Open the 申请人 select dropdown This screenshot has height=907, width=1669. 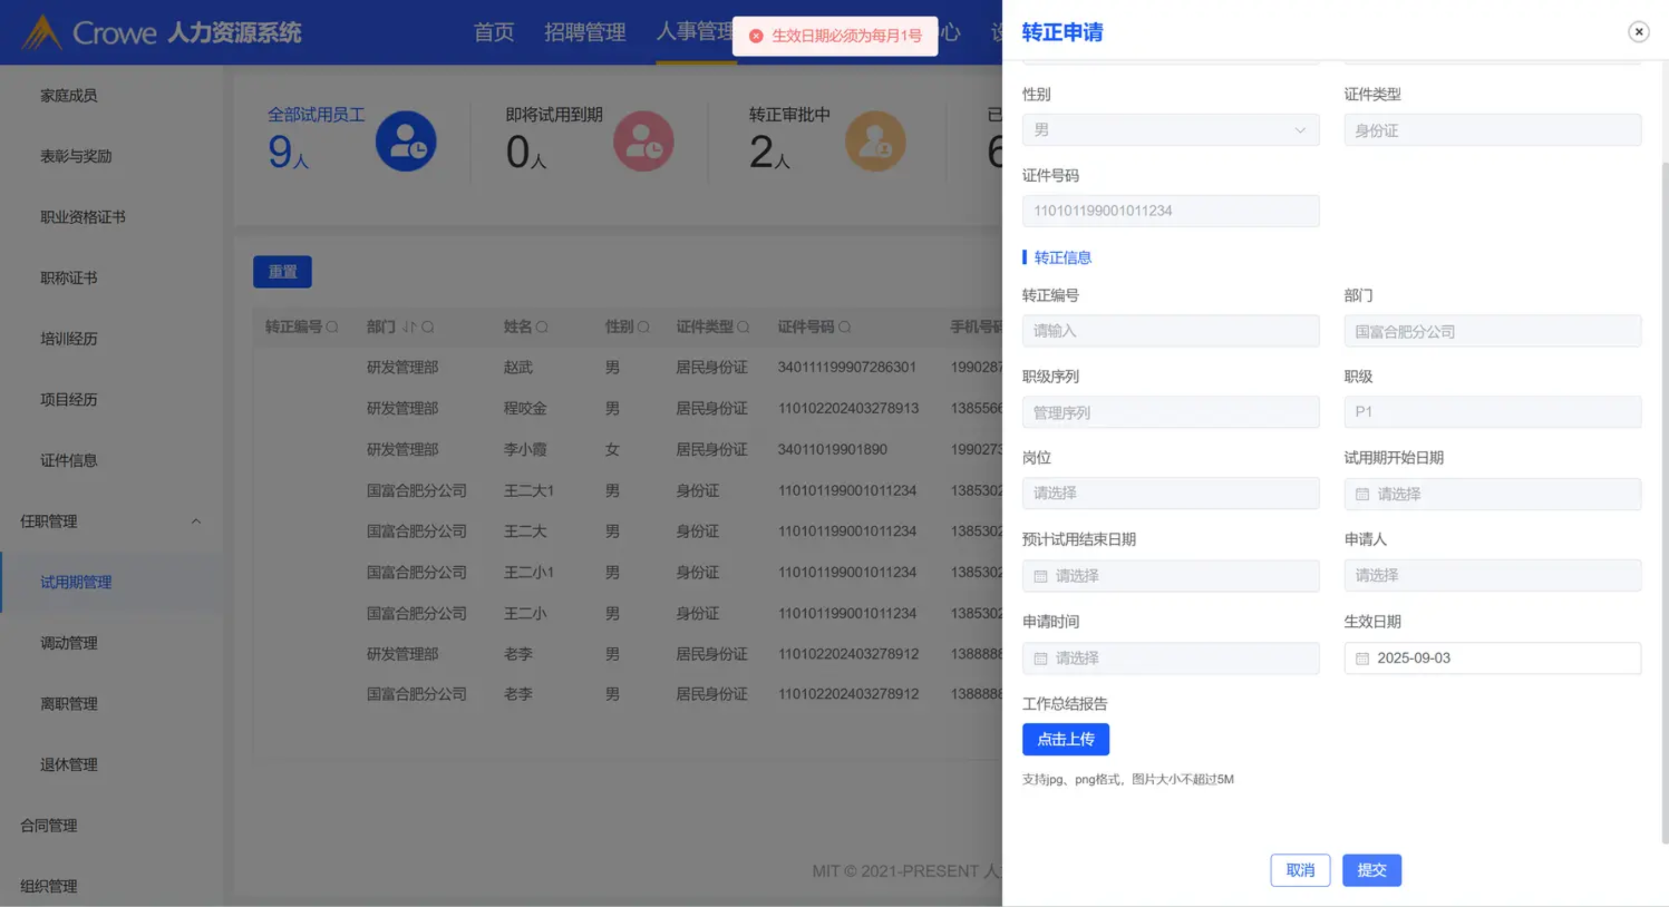pyautogui.click(x=1492, y=575)
